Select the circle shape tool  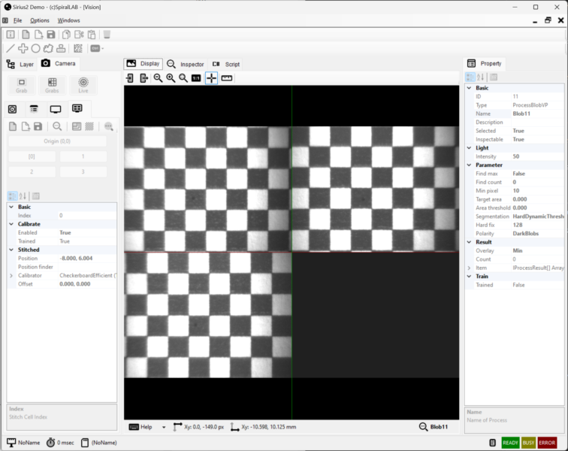35,48
